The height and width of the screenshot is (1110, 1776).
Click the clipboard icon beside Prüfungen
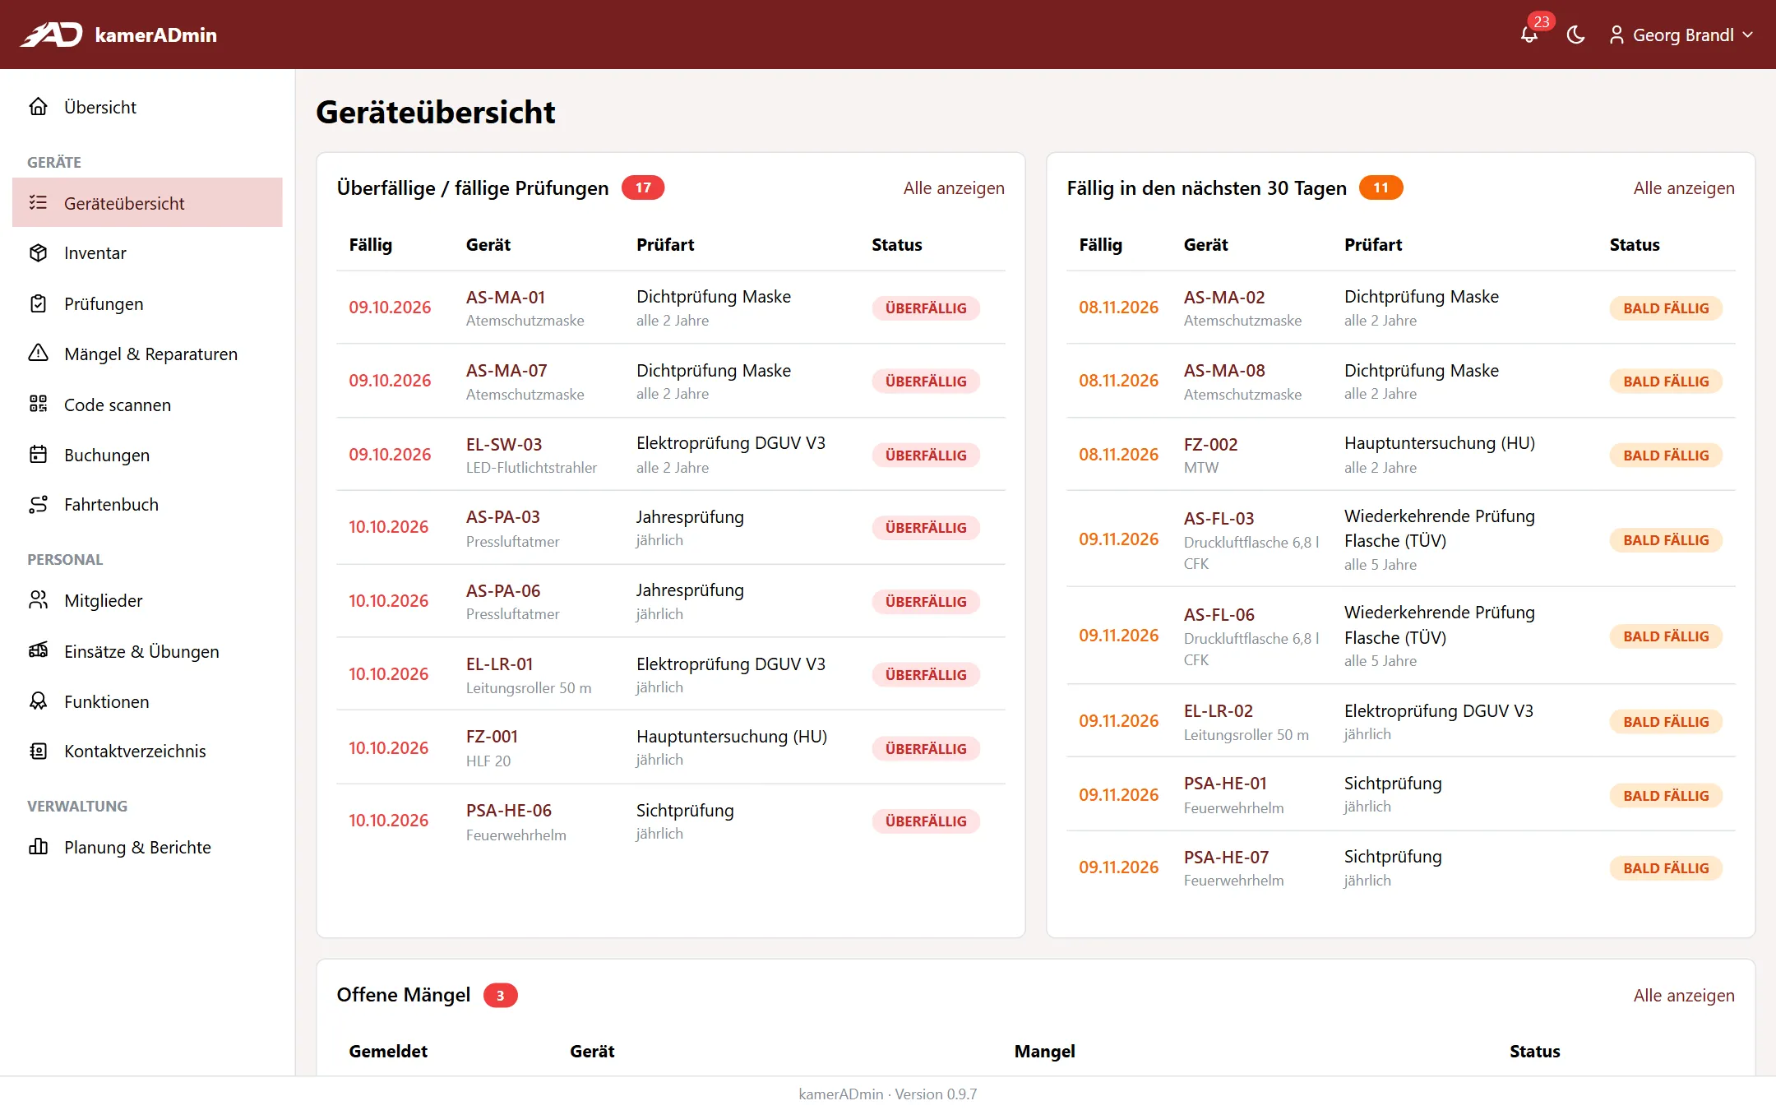39,303
